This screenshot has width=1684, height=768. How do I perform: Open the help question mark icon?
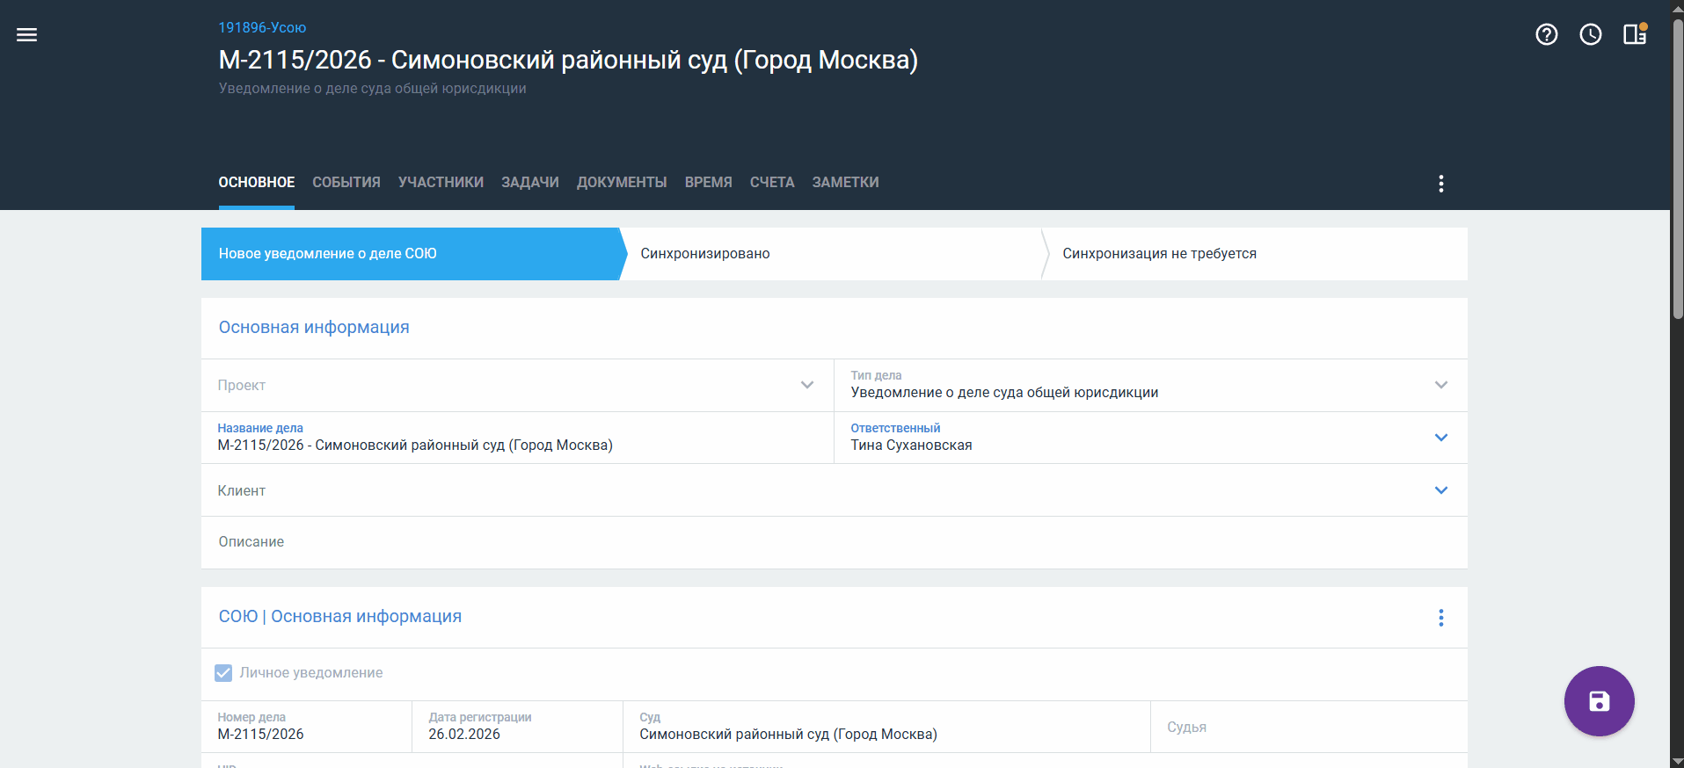1546,34
